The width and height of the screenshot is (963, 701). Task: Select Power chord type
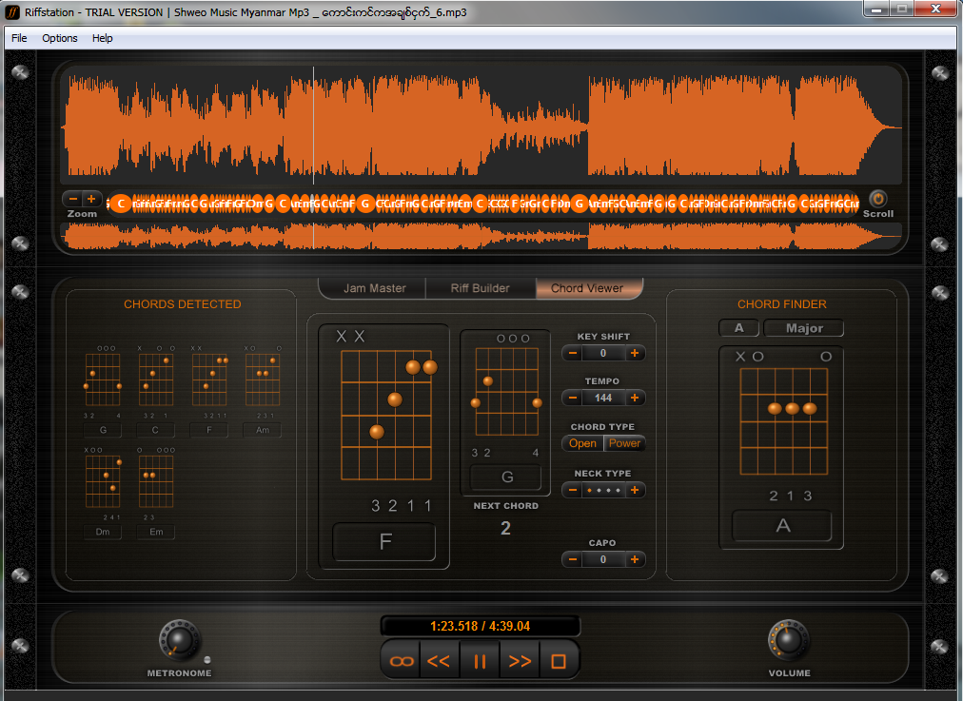[624, 443]
